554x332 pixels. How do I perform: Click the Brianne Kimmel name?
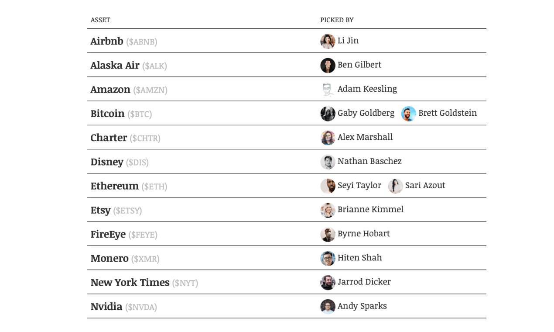[370, 209]
